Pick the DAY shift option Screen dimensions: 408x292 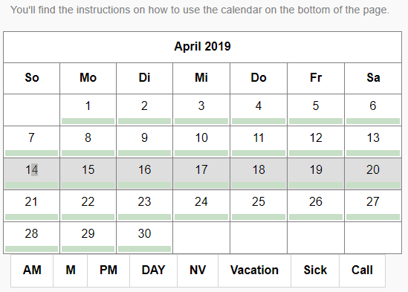(x=154, y=270)
